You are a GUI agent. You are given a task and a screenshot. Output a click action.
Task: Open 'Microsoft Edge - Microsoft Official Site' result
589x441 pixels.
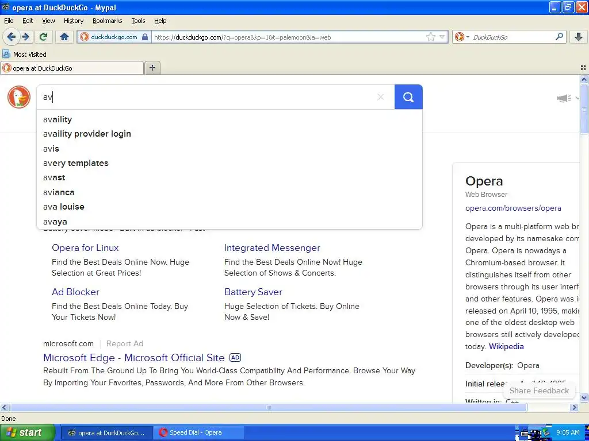click(134, 358)
